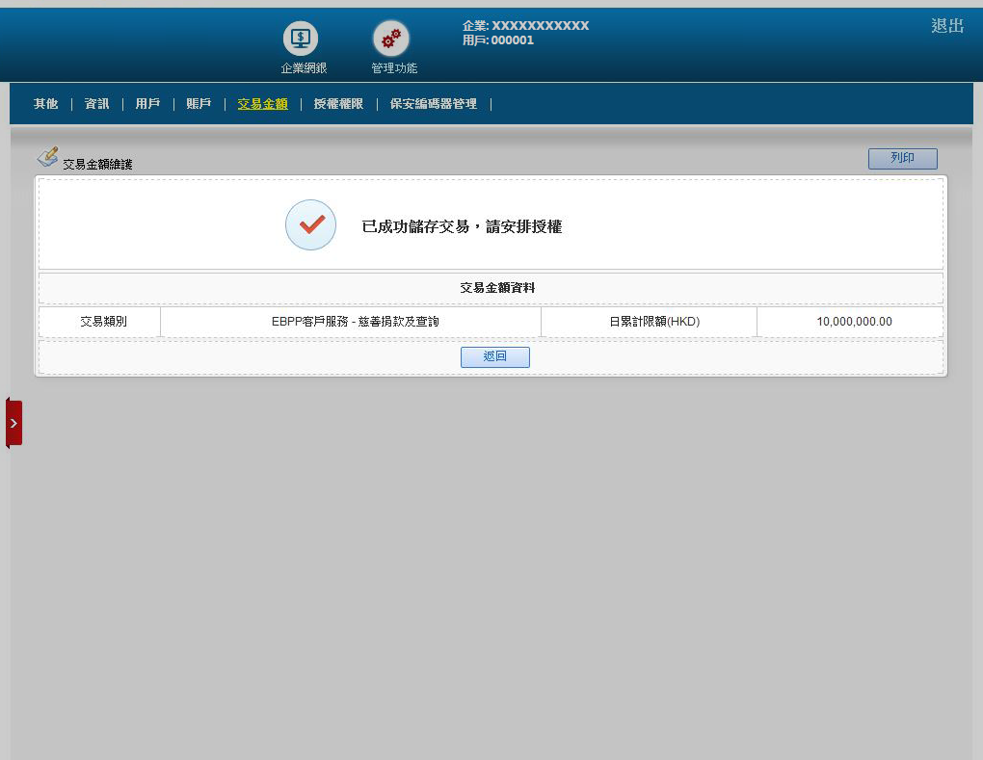Click the 退出 logout link

coord(946,26)
